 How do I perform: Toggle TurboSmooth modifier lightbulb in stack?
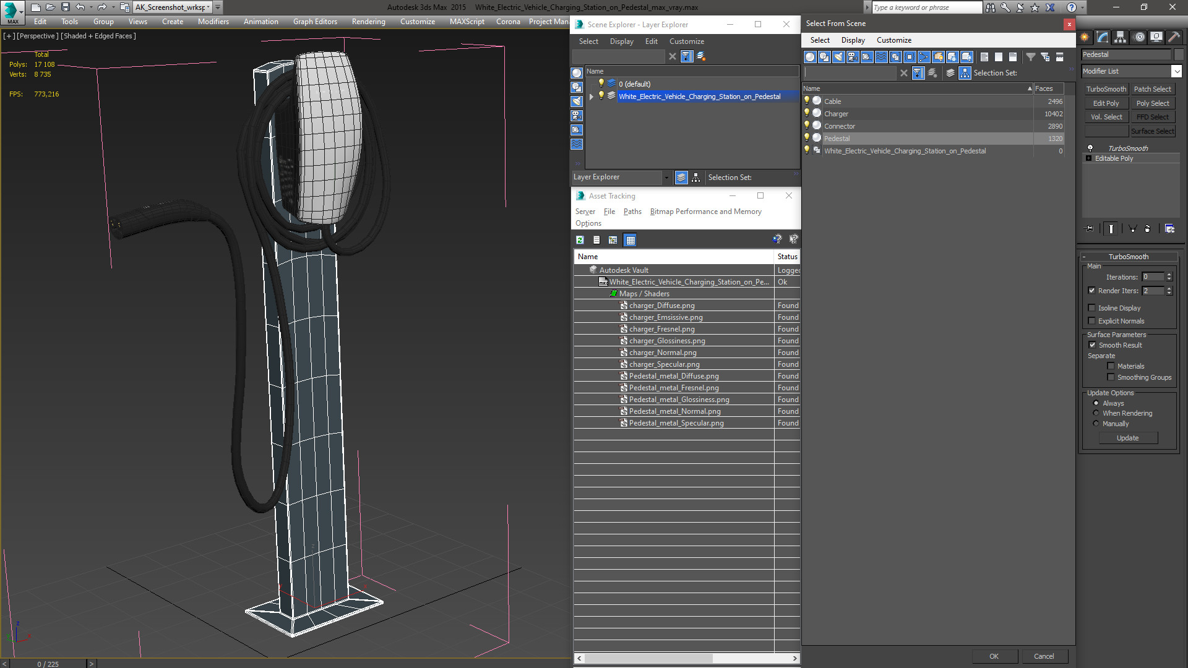click(x=1090, y=148)
